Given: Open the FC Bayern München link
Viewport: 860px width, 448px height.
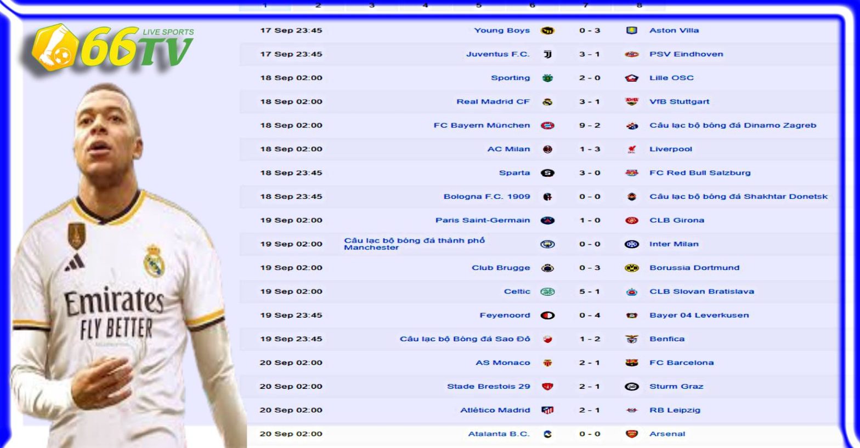Looking at the screenshot, I should click(482, 125).
